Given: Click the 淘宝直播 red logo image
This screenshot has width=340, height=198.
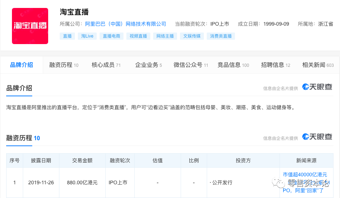Looking at the screenshot, I should [30, 26].
